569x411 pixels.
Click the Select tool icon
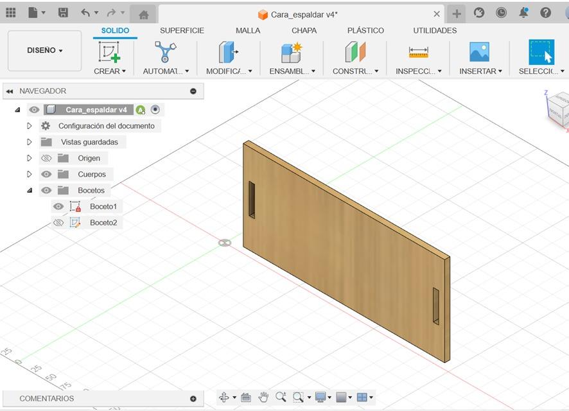(541, 52)
